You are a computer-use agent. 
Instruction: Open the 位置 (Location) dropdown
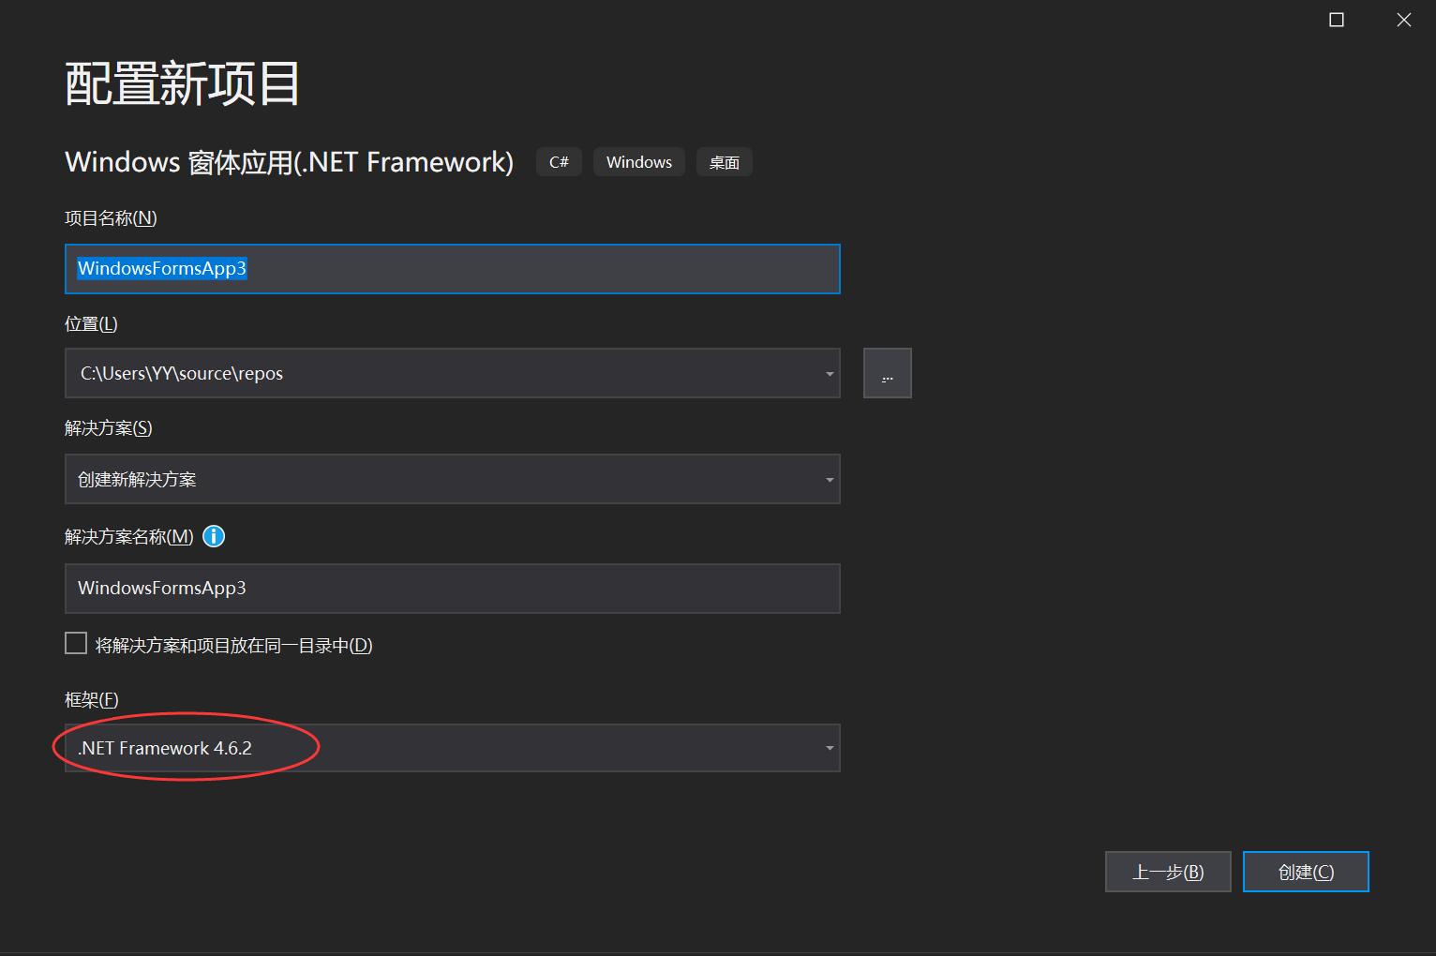[x=828, y=372]
